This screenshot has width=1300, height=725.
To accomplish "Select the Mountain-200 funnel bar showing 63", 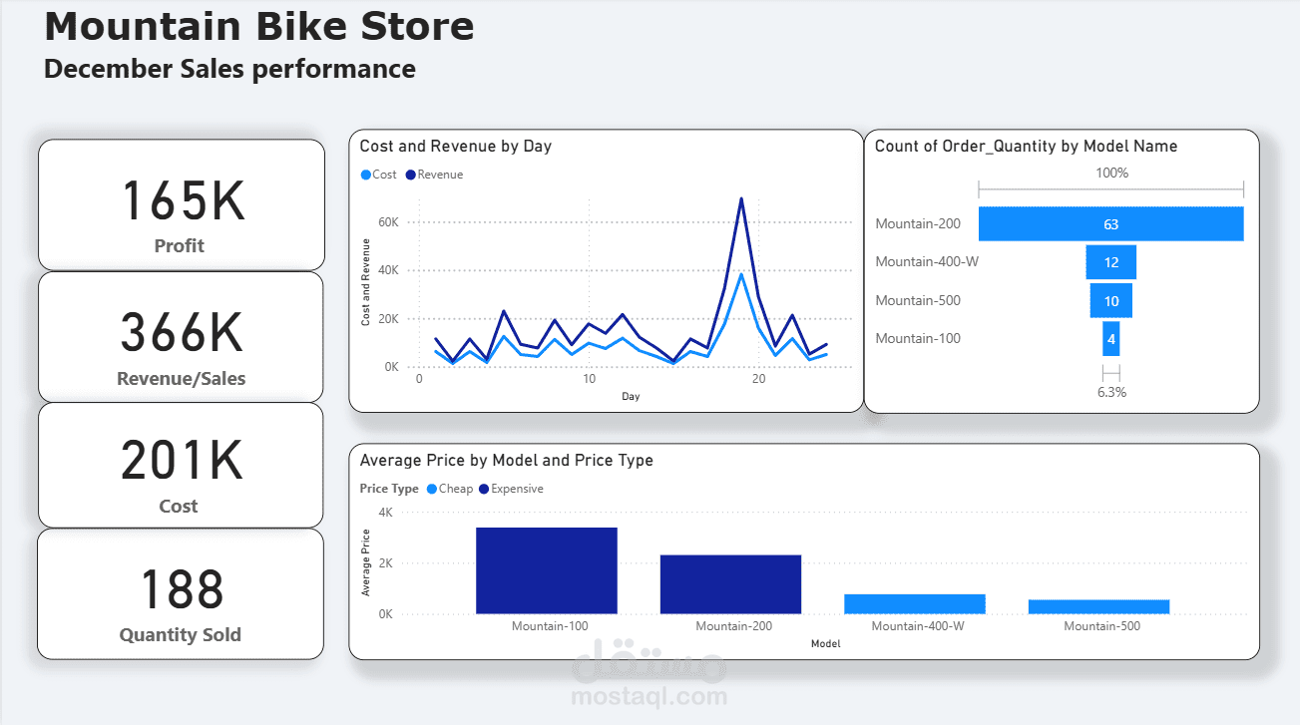I will point(1110,223).
